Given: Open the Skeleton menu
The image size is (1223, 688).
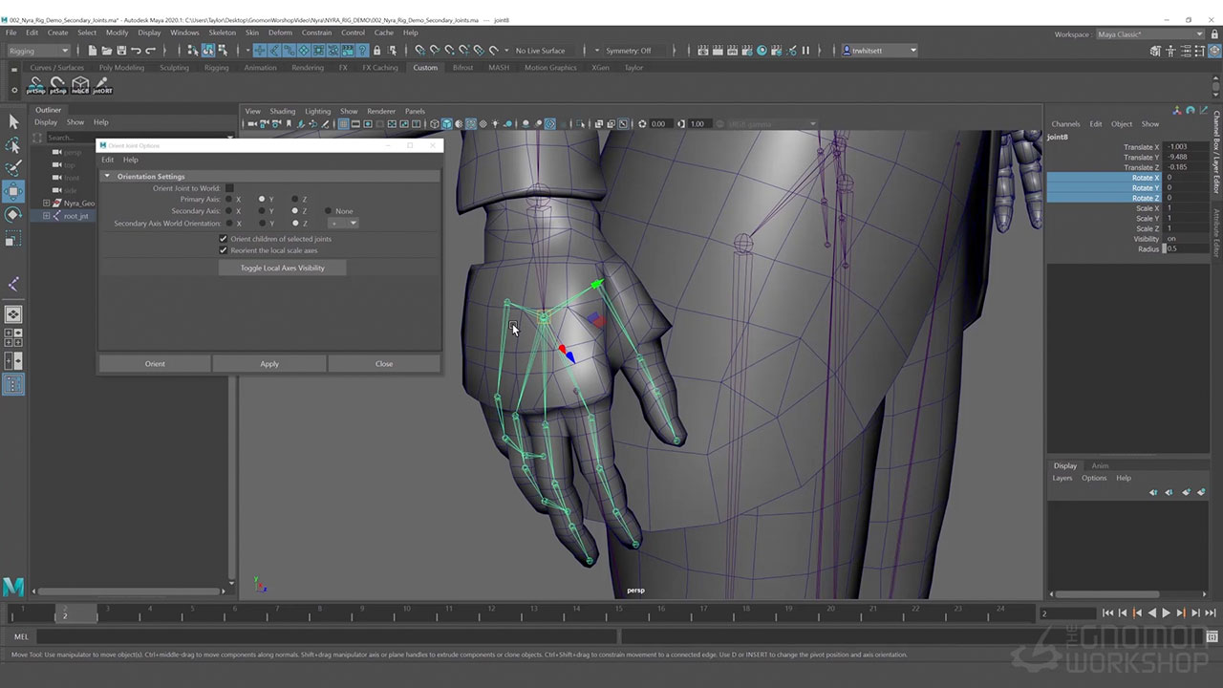Looking at the screenshot, I should [x=222, y=32].
